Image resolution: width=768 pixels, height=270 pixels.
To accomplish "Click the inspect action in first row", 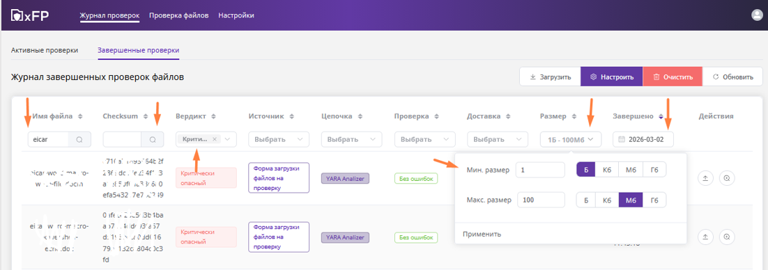I will point(727,179).
